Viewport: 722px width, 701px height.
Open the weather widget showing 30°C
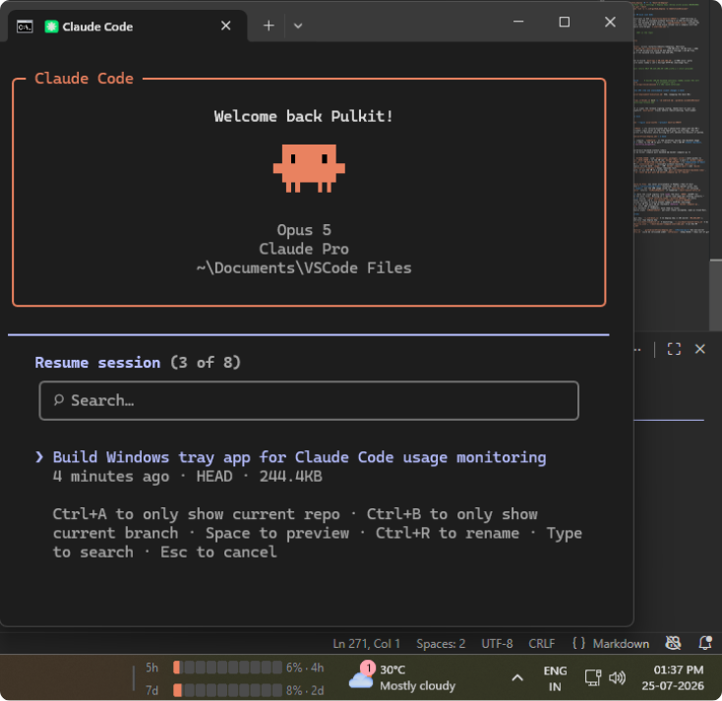pos(402,677)
